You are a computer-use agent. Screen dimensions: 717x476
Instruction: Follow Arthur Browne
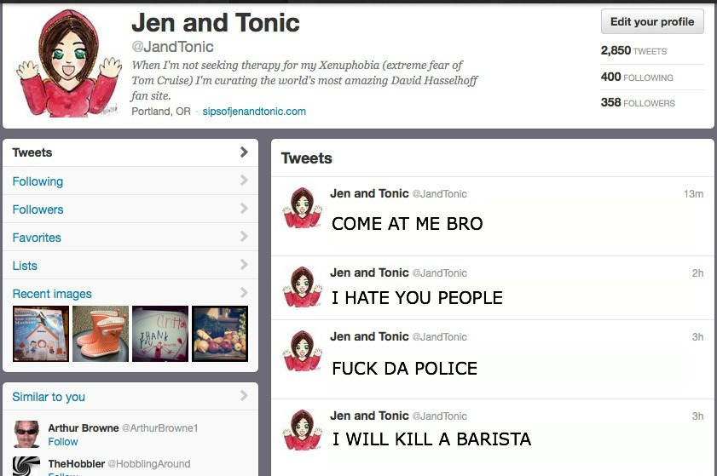pos(63,442)
